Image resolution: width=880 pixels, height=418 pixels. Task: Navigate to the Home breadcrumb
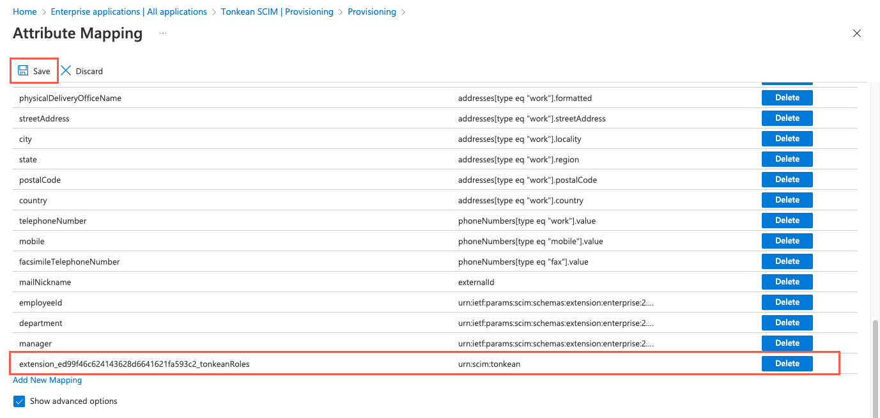tap(24, 12)
